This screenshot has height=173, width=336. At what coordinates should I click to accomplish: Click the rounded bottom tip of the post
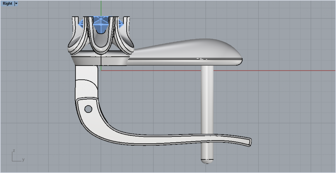(x=207, y=161)
